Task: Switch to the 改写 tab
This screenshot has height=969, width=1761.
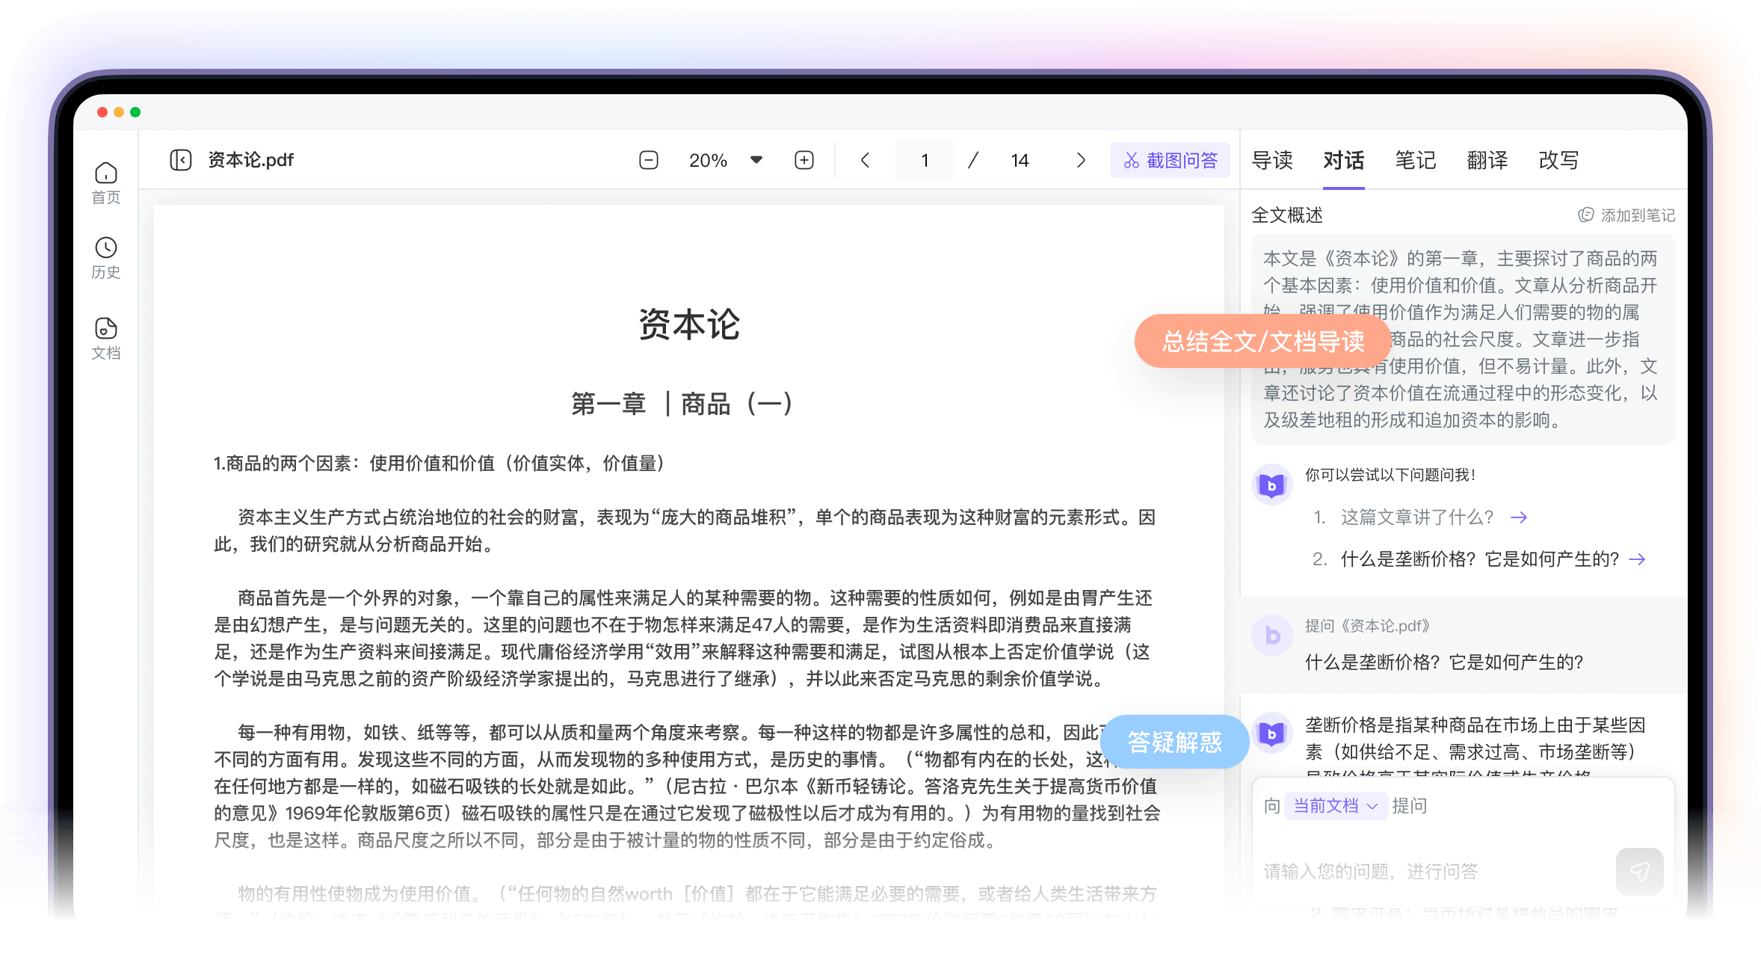Action: pos(1558,160)
